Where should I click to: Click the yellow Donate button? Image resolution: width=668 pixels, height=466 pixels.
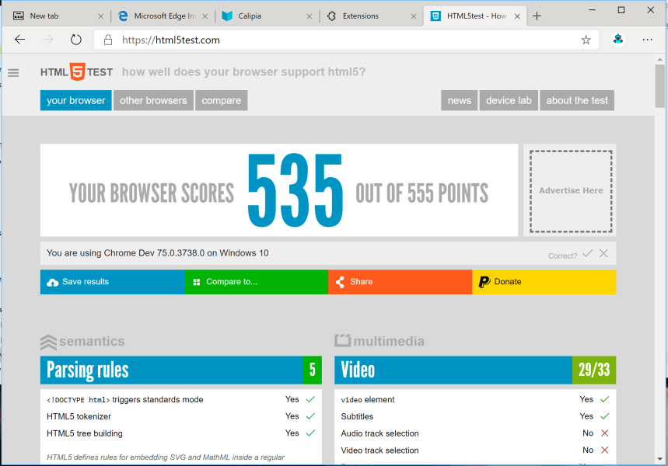click(544, 282)
